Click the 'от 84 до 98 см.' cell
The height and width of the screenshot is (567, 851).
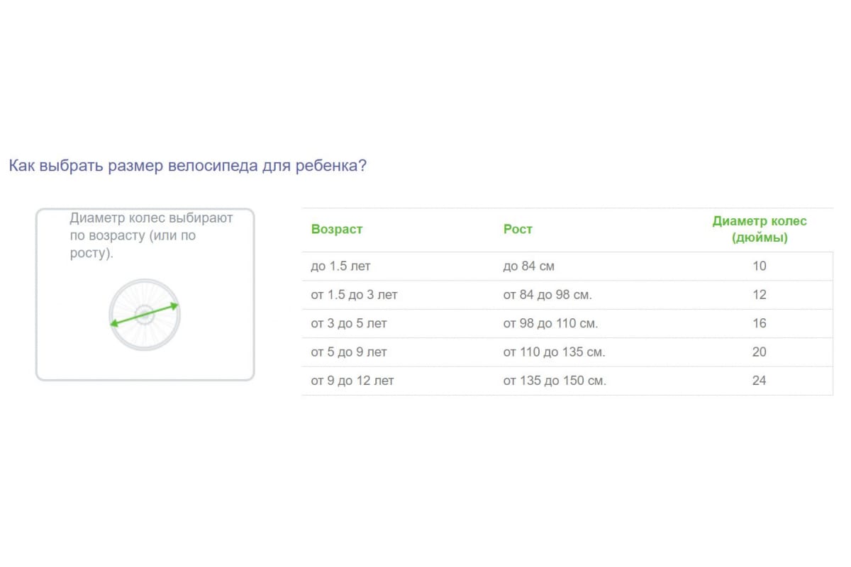[x=547, y=295]
